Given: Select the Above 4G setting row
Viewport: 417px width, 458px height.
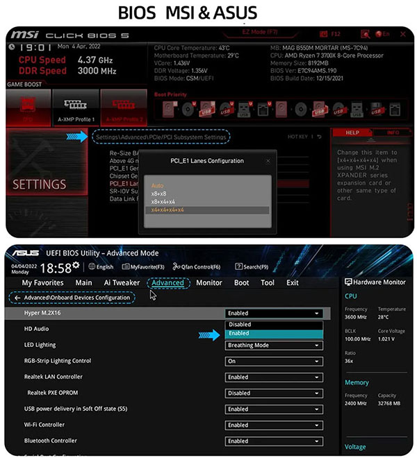Looking at the screenshot, I should coord(124,161).
